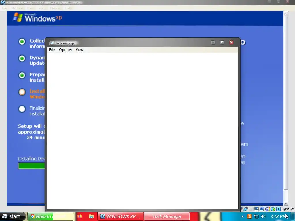Click the Finalizing installation step radio indicator

point(22,109)
